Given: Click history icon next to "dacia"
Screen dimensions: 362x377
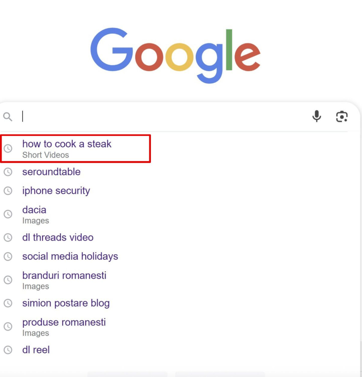Looking at the screenshot, I should coord(8,214).
